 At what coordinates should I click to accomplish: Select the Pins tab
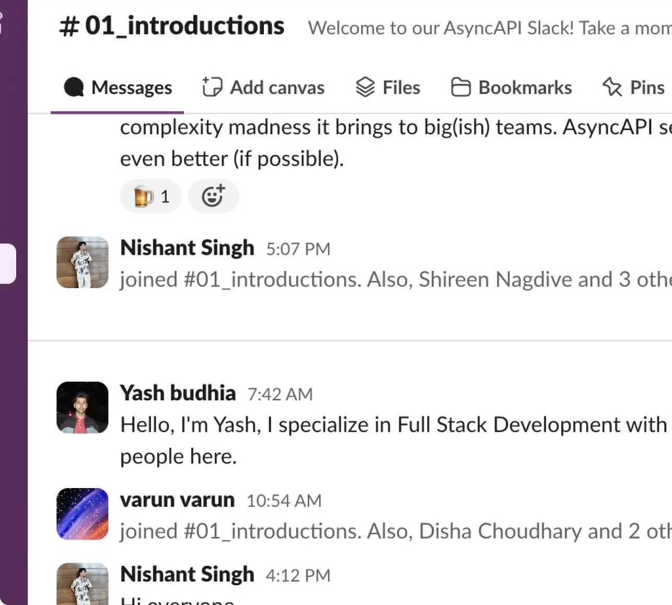[647, 87]
